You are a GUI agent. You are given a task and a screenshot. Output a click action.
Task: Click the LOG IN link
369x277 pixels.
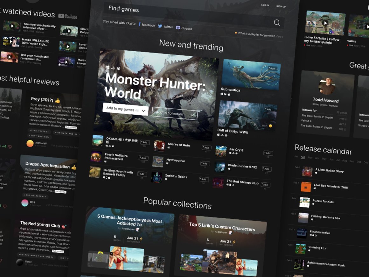[265, 5]
